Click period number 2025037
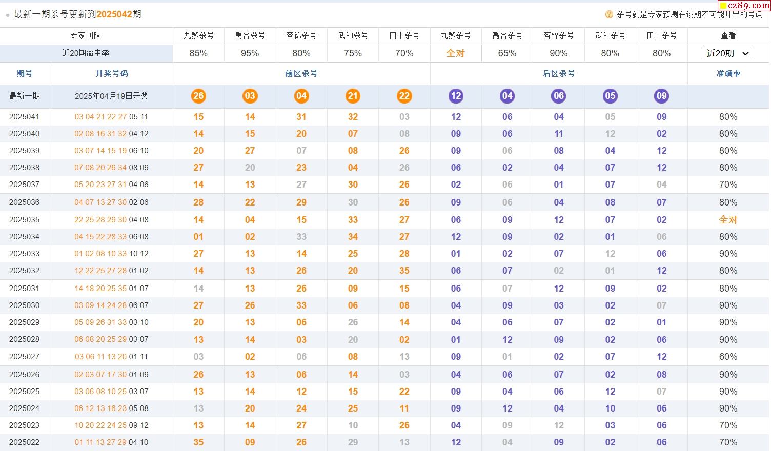Viewport: 771px width, 451px height. (25, 184)
